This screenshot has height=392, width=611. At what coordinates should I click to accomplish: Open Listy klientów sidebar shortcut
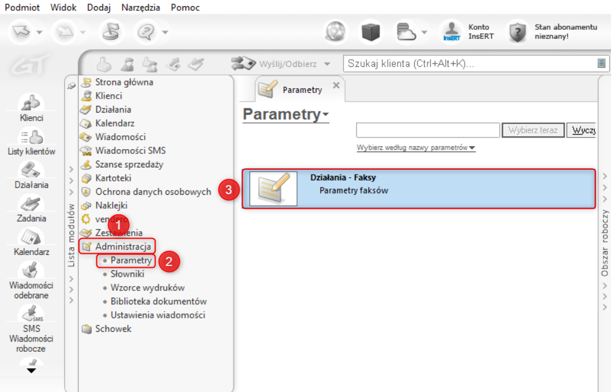coord(31,142)
